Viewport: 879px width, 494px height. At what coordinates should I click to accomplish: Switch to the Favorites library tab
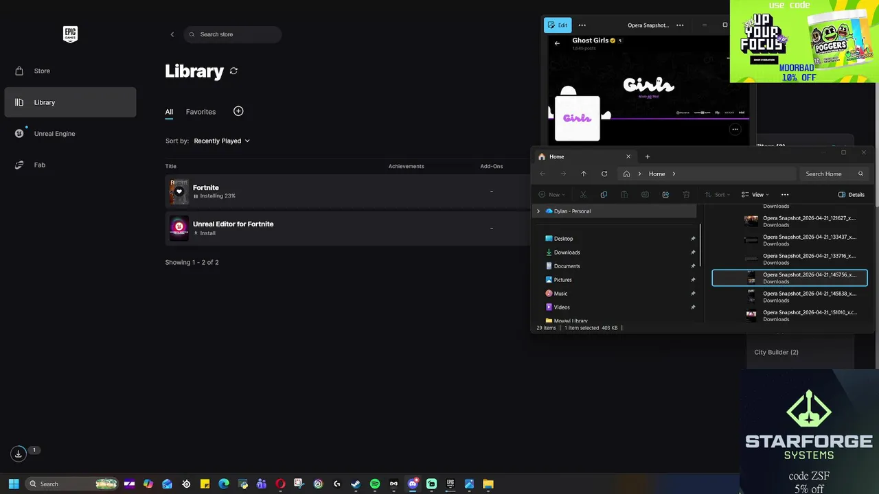[201, 112]
